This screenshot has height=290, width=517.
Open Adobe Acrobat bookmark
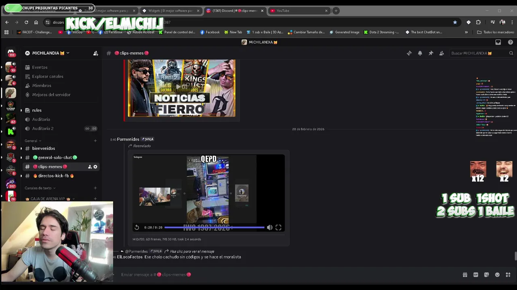(x=141, y=32)
